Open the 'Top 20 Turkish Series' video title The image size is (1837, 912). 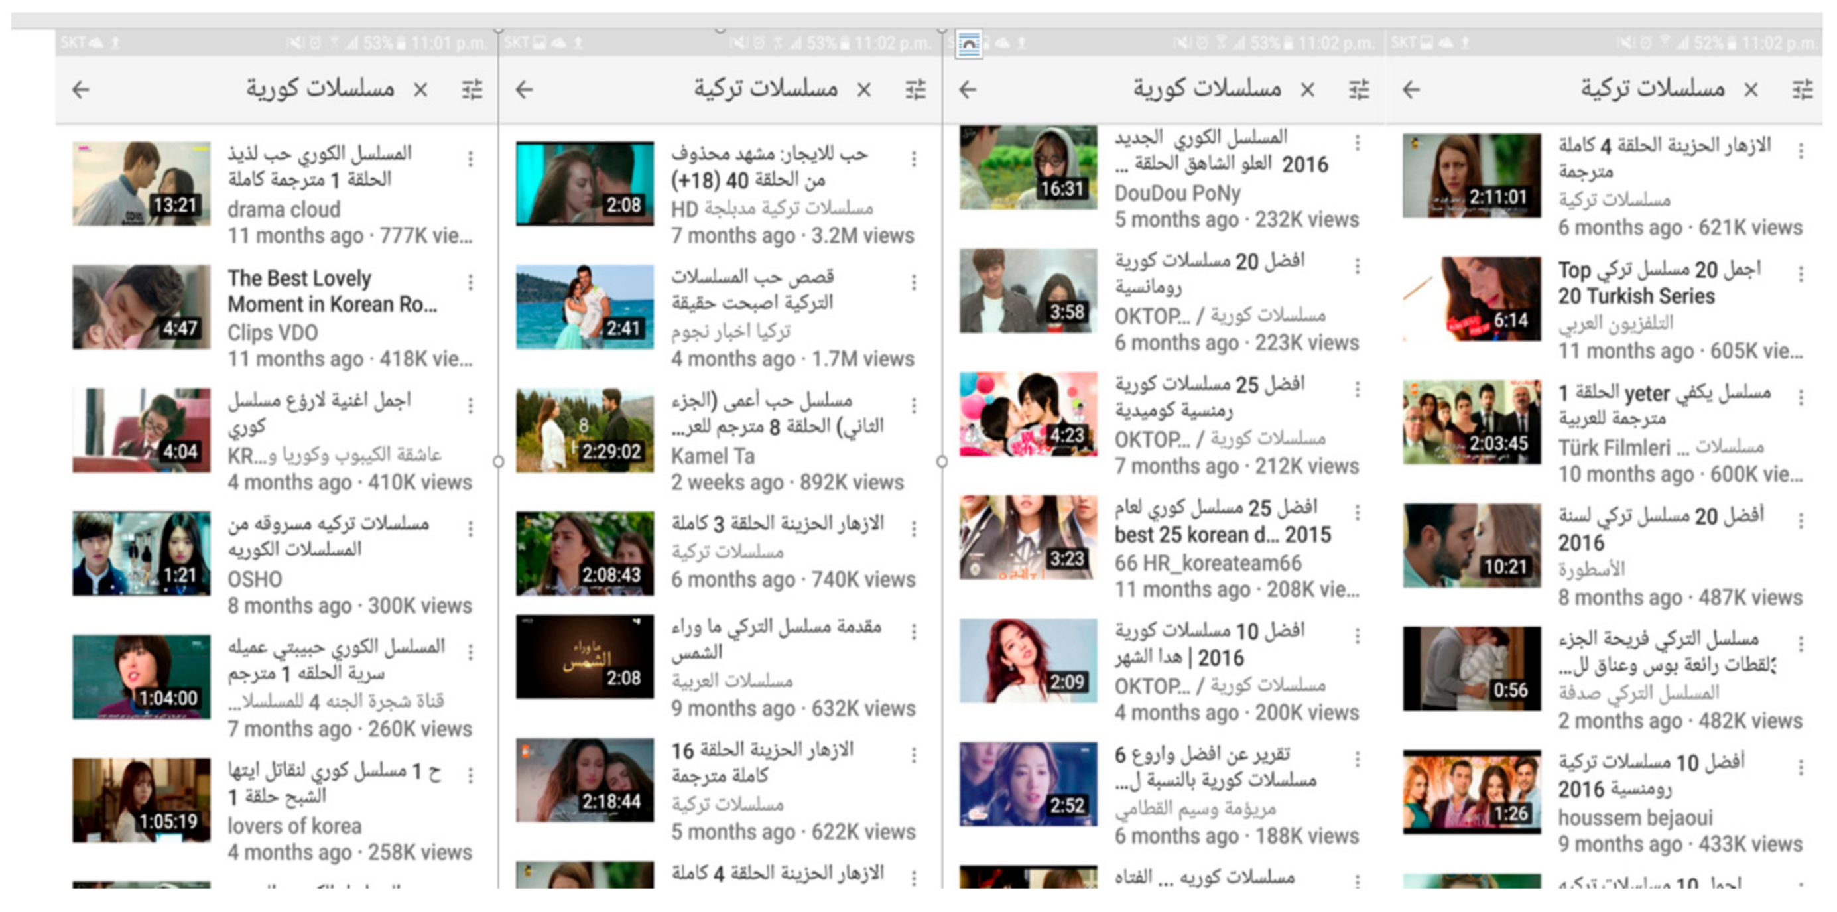point(1659,283)
